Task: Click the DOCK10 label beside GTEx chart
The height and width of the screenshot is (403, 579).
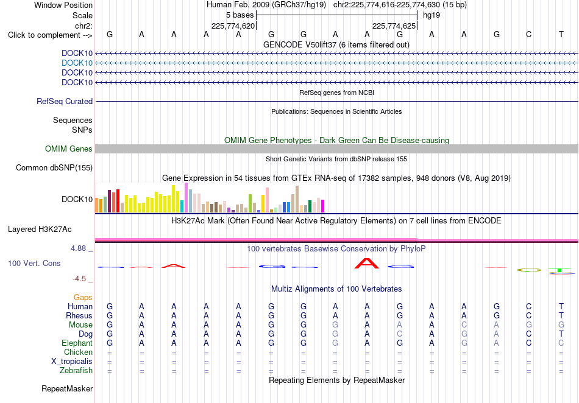Action: (x=77, y=200)
